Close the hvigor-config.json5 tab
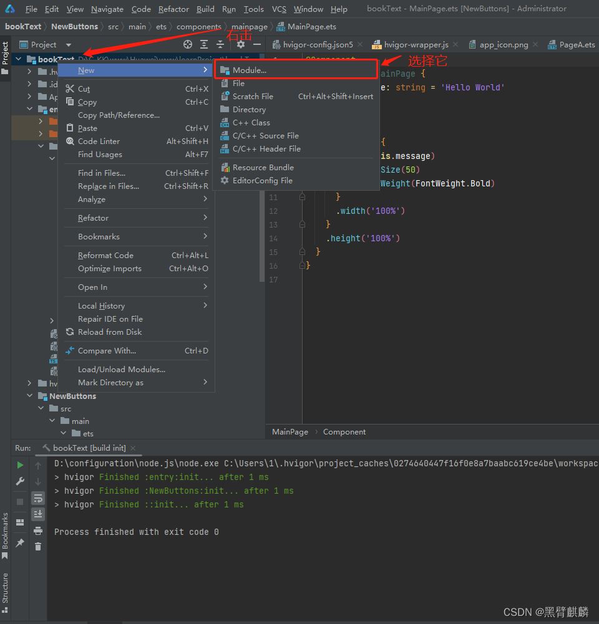The image size is (599, 624). coord(360,44)
